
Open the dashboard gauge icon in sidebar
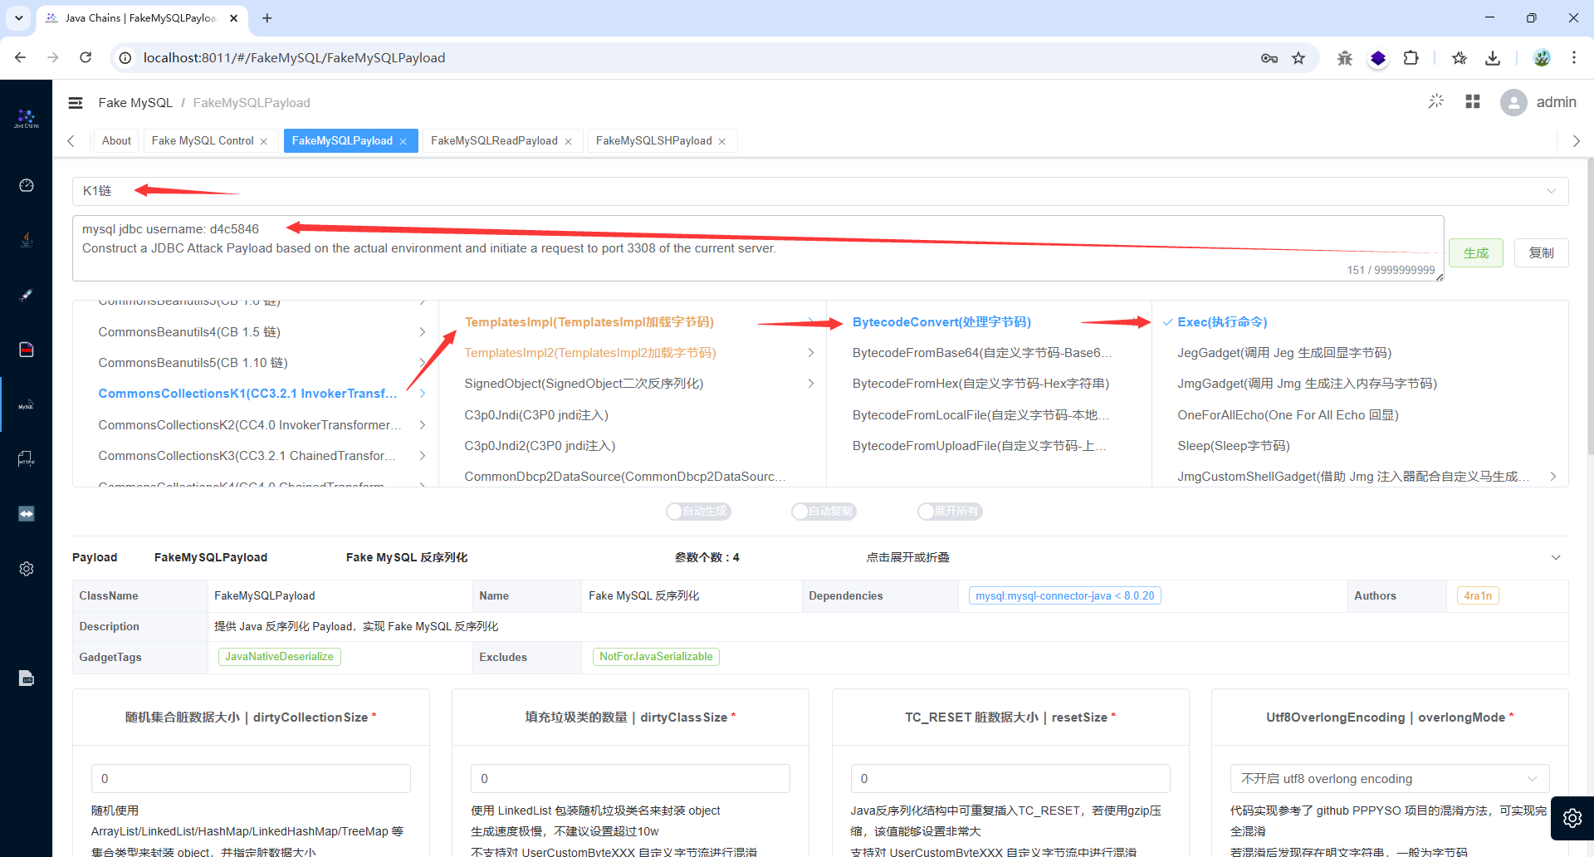pos(27,185)
